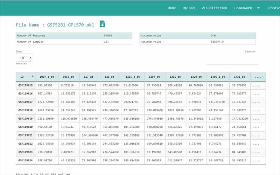The height and width of the screenshot is (175, 280).
Task: Open the Home page
Action: click(x=171, y=8)
